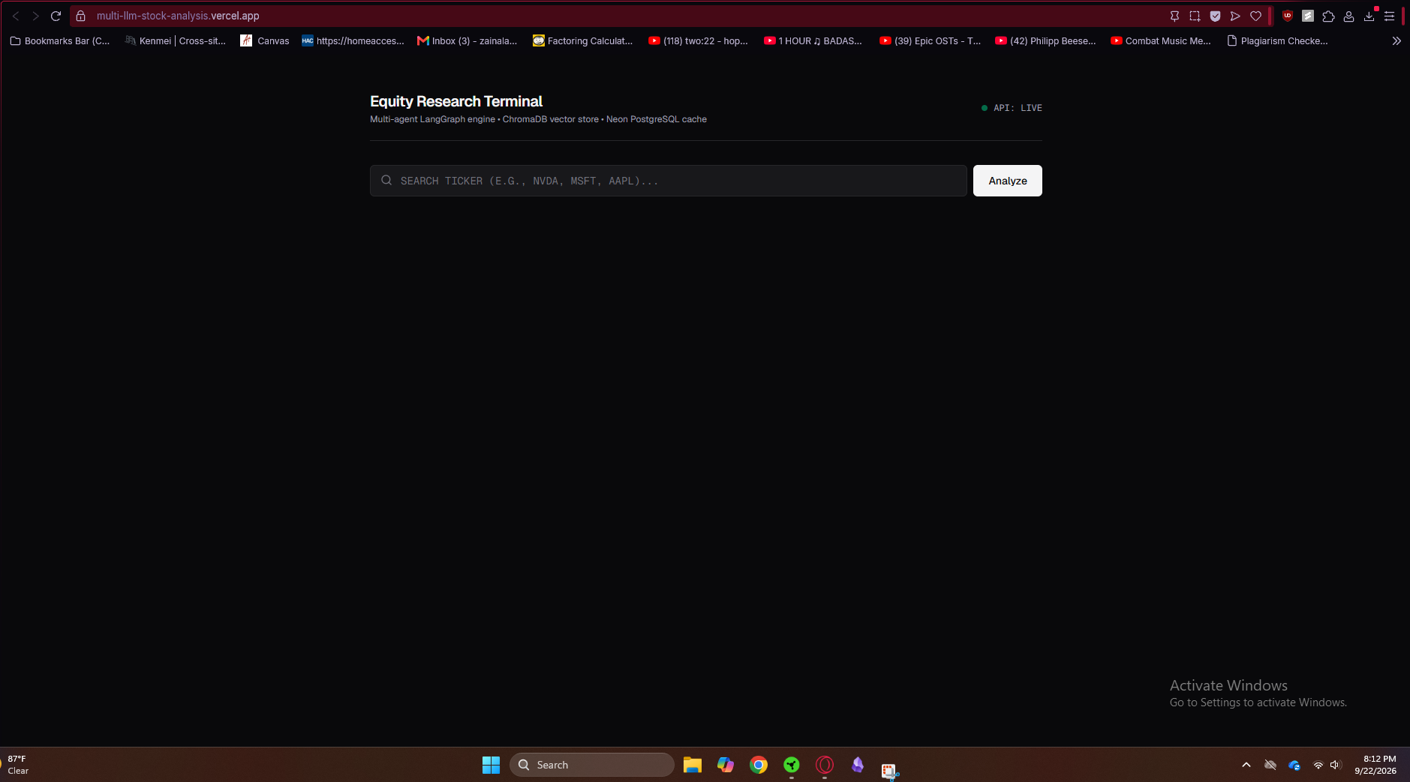Open the uBlock Origin extension icon
The image size is (1410, 782).
coord(1288,16)
